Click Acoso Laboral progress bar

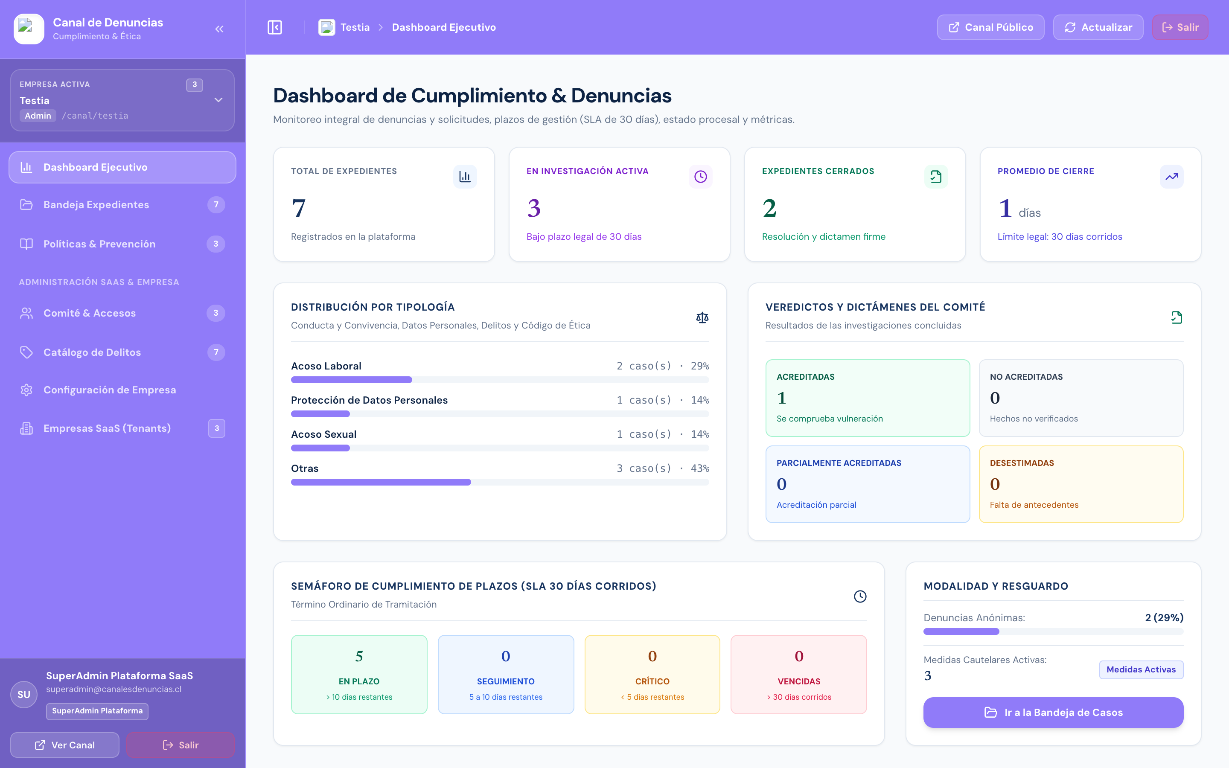(x=500, y=380)
